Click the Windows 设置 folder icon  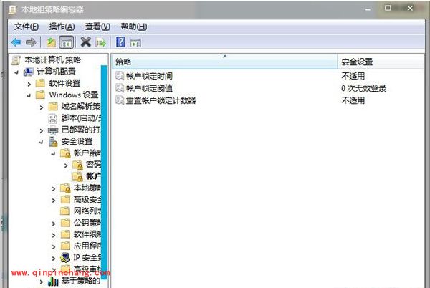(40, 95)
